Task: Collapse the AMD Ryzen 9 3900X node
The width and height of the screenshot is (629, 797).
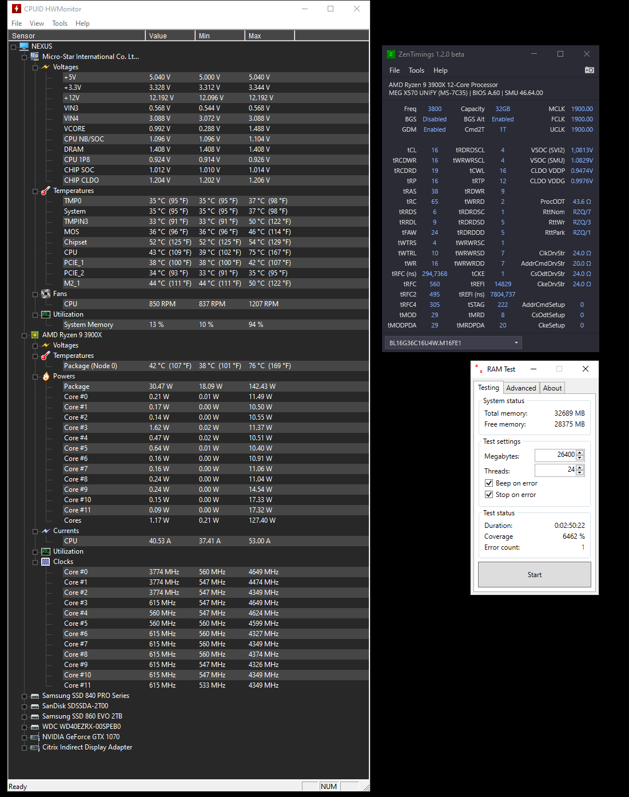Action: (x=24, y=336)
